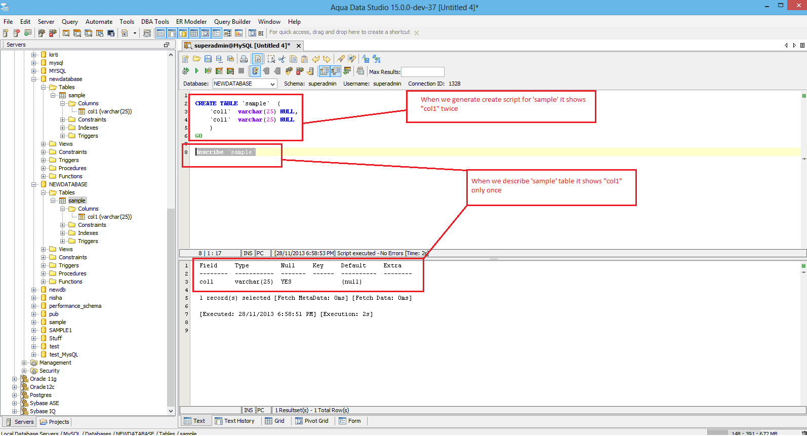Toggle the grid results button in query toolbar
Viewport: 807px width, 436px height.
click(x=324, y=71)
